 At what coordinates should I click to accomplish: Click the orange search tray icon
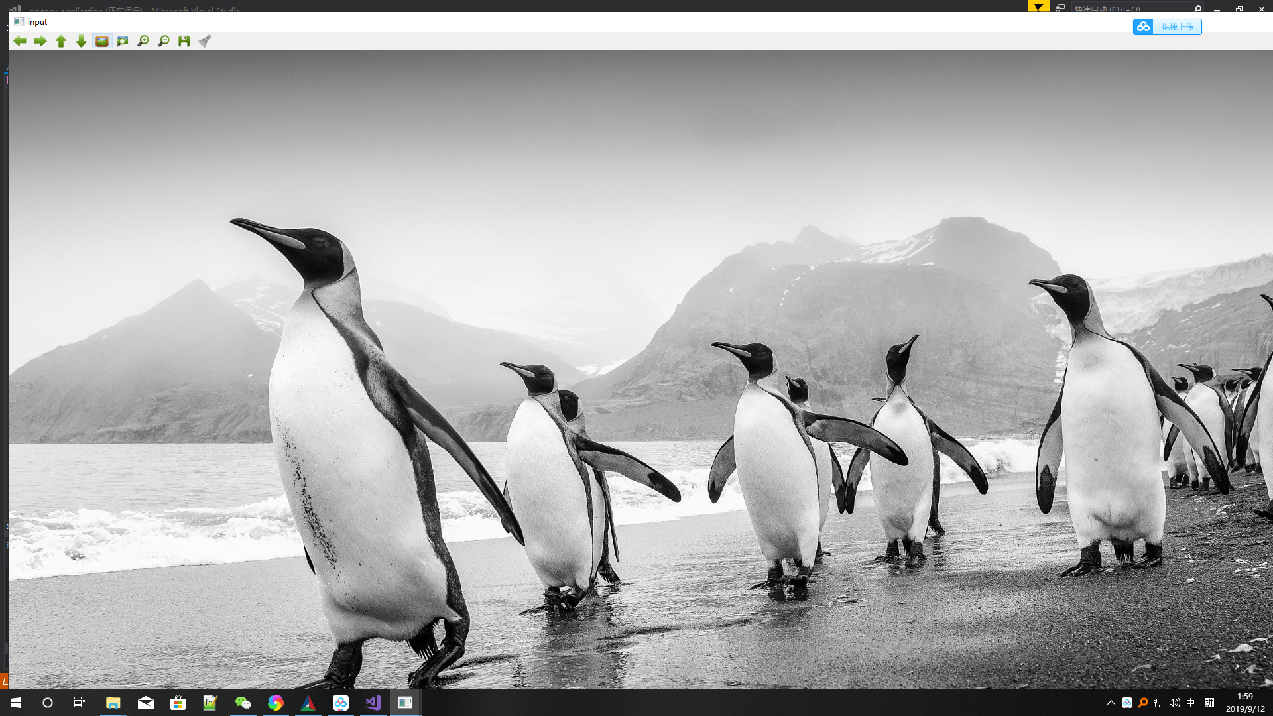tap(1143, 703)
